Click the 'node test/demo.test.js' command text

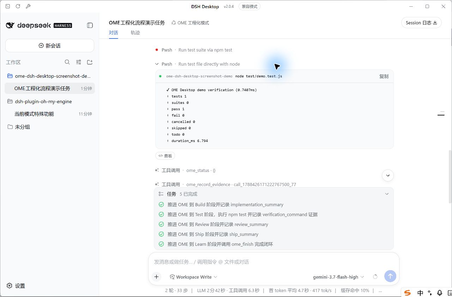click(259, 76)
